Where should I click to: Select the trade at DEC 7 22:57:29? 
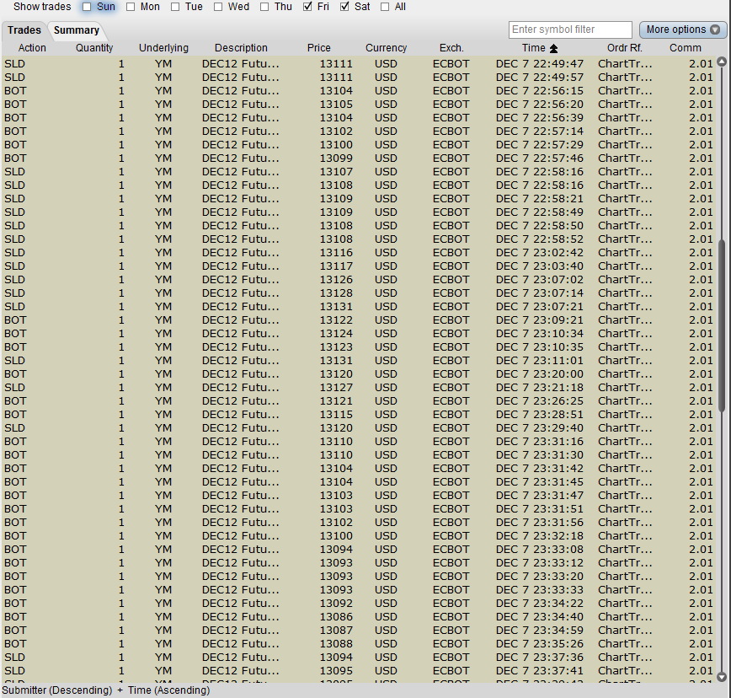click(x=359, y=145)
